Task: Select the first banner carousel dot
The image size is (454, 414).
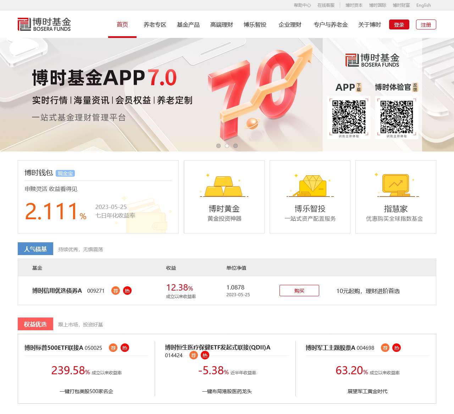Action: pyautogui.click(x=218, y=146)
